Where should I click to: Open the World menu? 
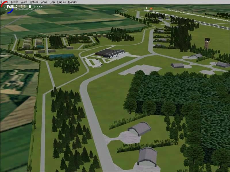24,2
